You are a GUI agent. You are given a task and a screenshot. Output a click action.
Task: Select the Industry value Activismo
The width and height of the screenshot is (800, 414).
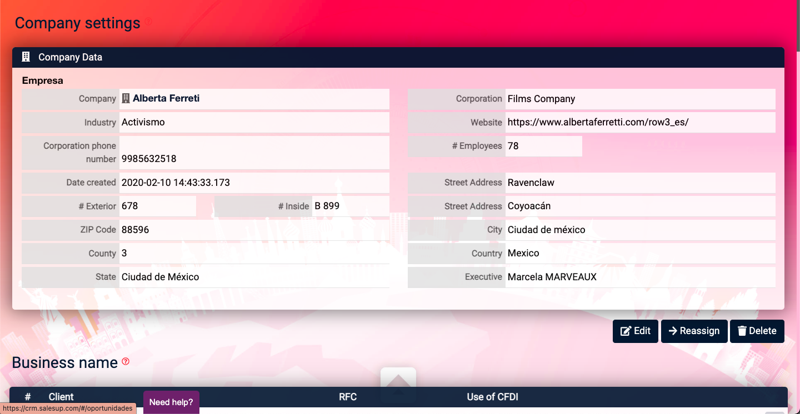(143, 122)
